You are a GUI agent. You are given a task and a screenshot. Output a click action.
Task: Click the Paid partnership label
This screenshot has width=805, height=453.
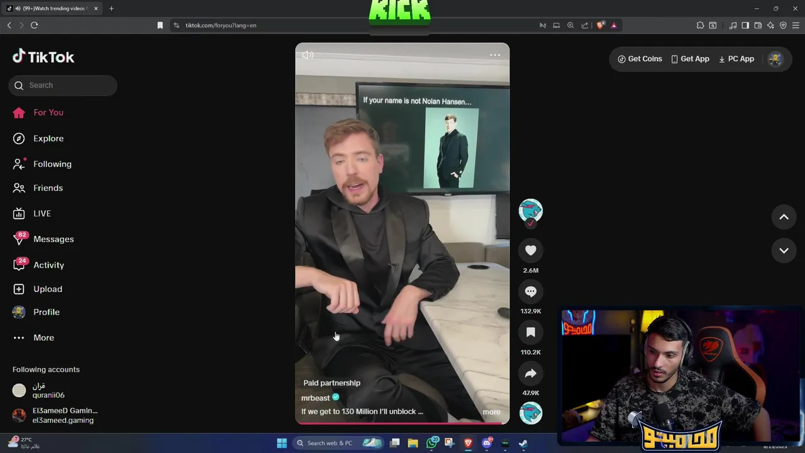tap(331, 383)
